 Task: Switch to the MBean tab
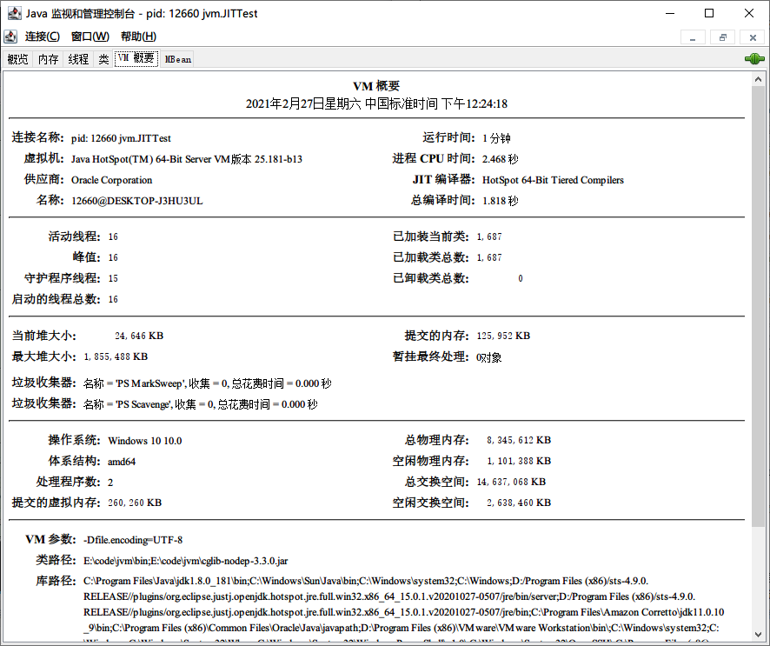[x=178, y=59]
